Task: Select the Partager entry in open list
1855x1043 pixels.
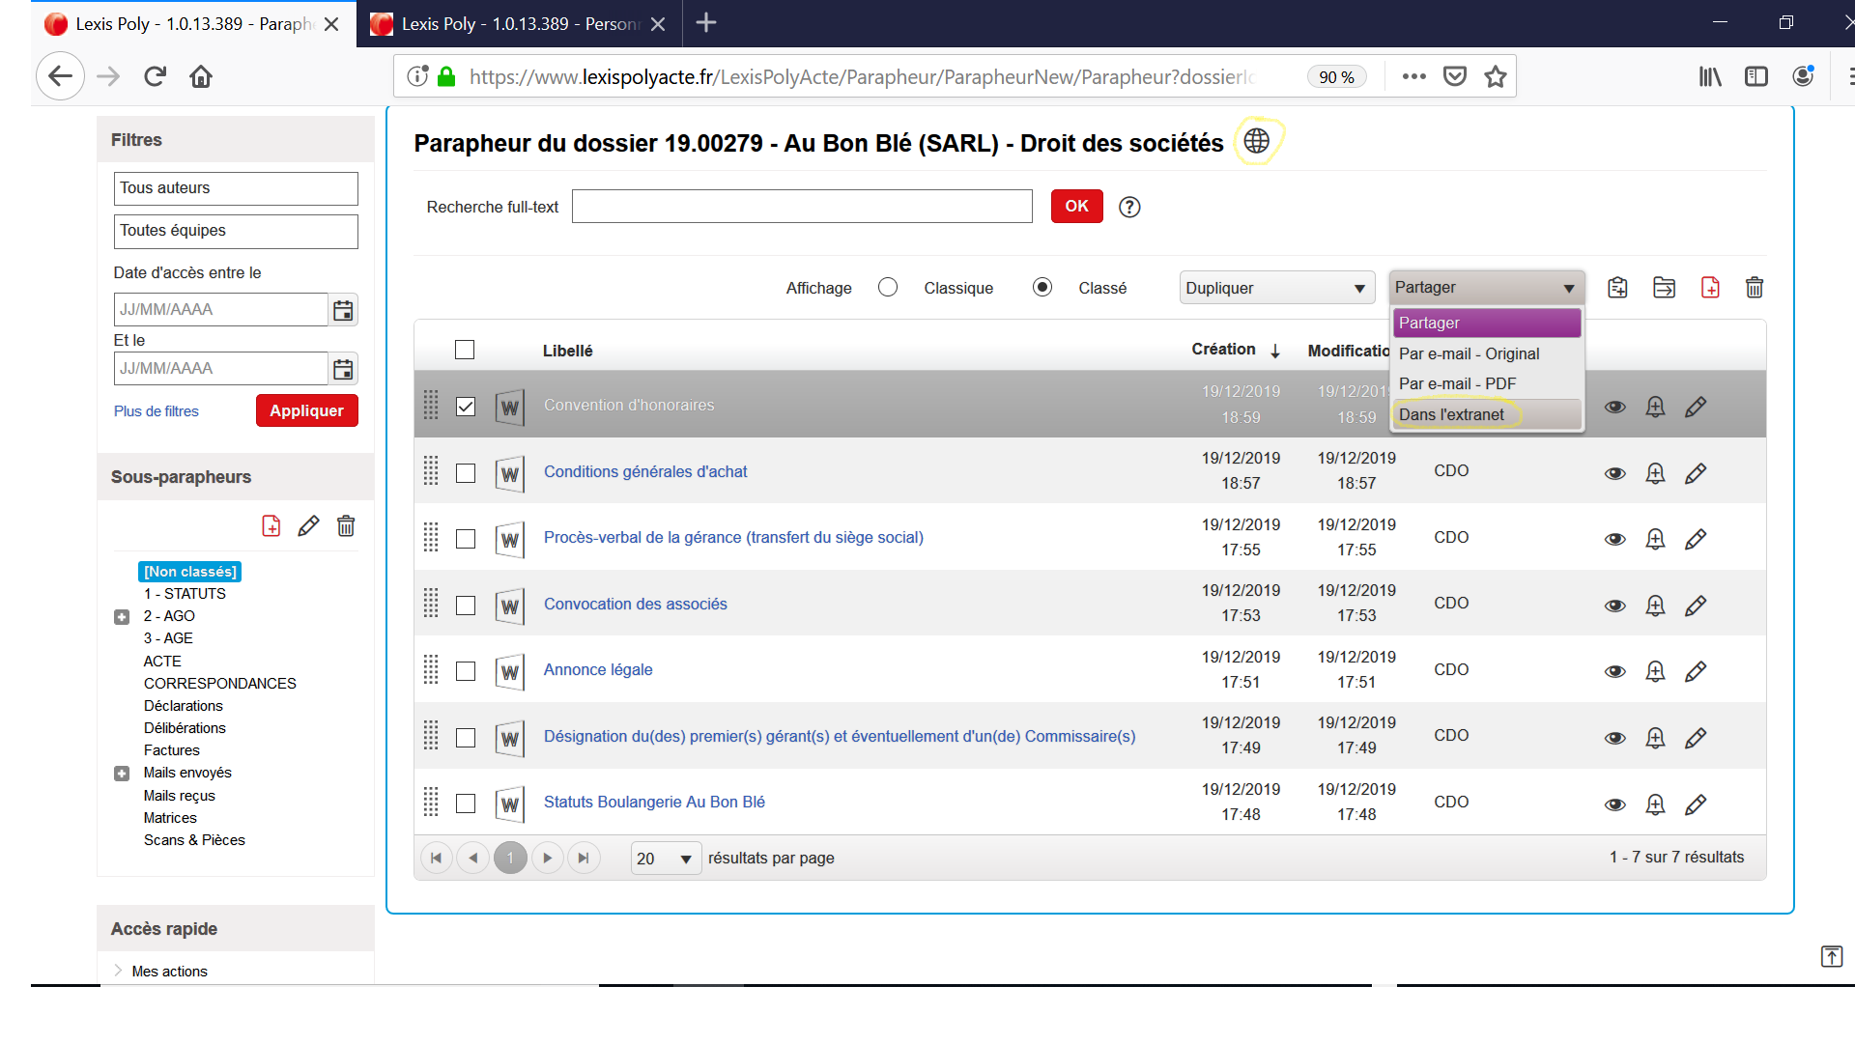Action: pyautogui.click(x=1487, y=323)
